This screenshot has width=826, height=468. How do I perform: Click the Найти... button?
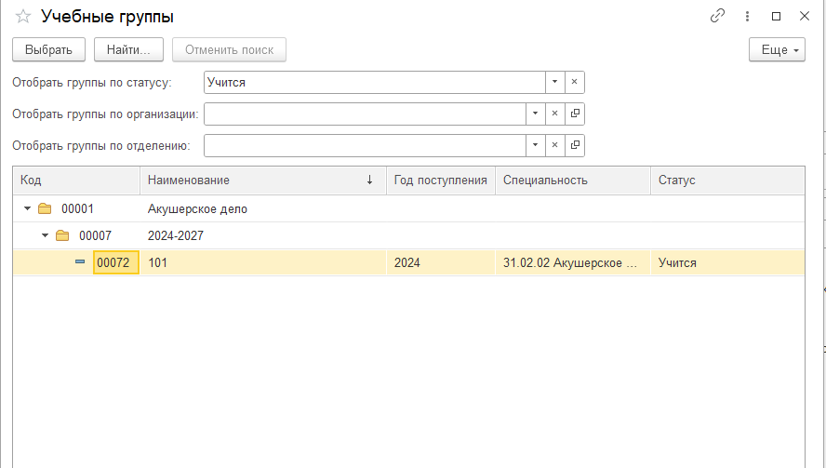coord(128,49)
